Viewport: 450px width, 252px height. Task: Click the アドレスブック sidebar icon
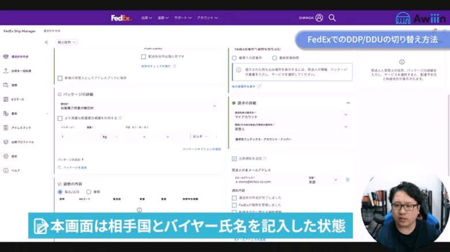[6, 128]
